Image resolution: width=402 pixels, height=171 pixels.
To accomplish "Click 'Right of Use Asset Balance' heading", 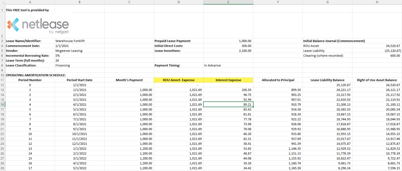I will [377, 80].
